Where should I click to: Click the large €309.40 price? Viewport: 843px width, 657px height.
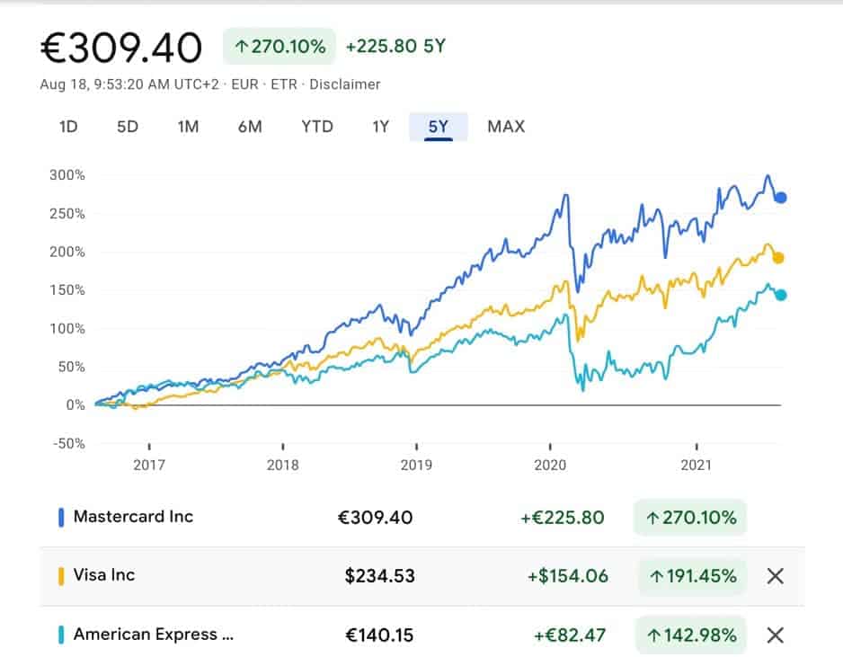pyautogui.click(x=121, y=48)
